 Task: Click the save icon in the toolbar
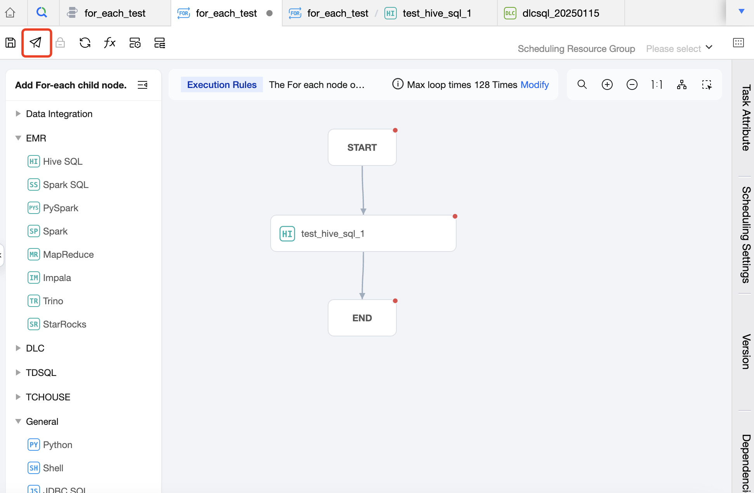[x=10, y=43]
